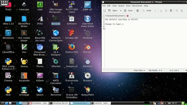Expand the Open recent files dropdown arrow
Image resolution: width=187 pixels, height=105 pixels.
pyautogui.click(x=121, y=10)
